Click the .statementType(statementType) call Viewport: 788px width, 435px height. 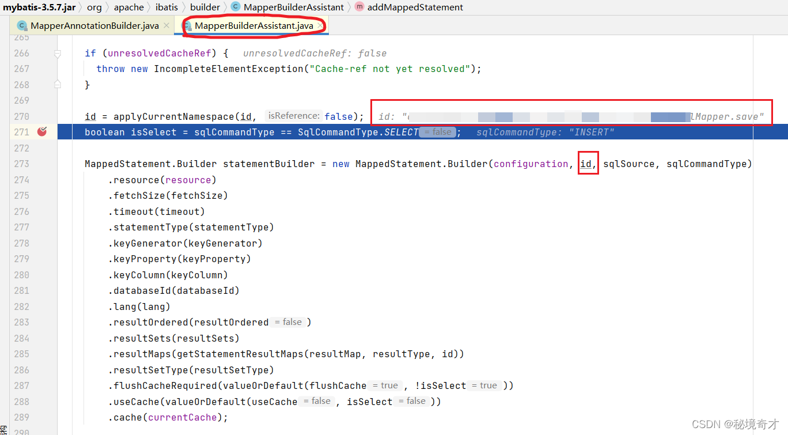191,228
